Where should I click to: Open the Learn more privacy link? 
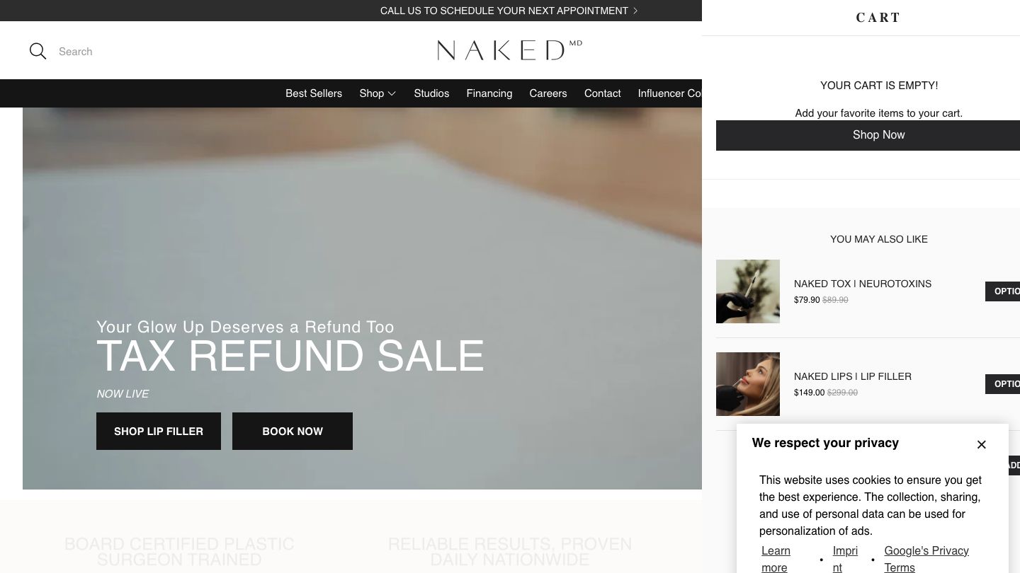tap(776, 559)
